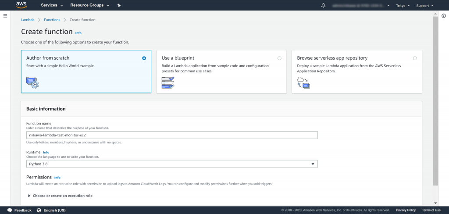Image resolution: width=449 pixels, height=214 pixels.
Task: Click the Use a blueprint checklist icon
Action: (168, 82)
